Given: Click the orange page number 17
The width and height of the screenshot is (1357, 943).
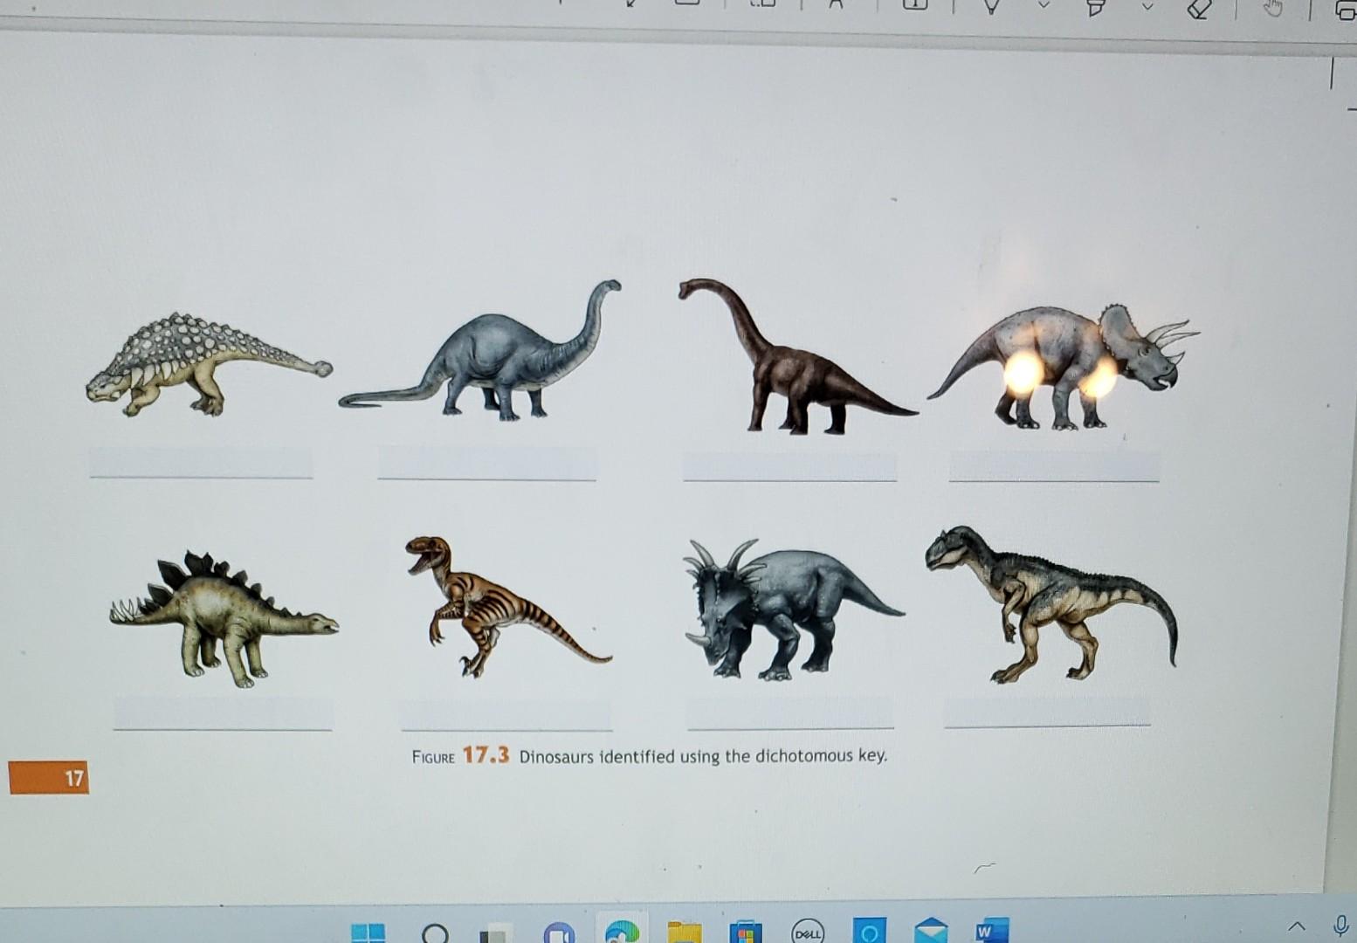Looking at the screenshot, I should point(49,777).
